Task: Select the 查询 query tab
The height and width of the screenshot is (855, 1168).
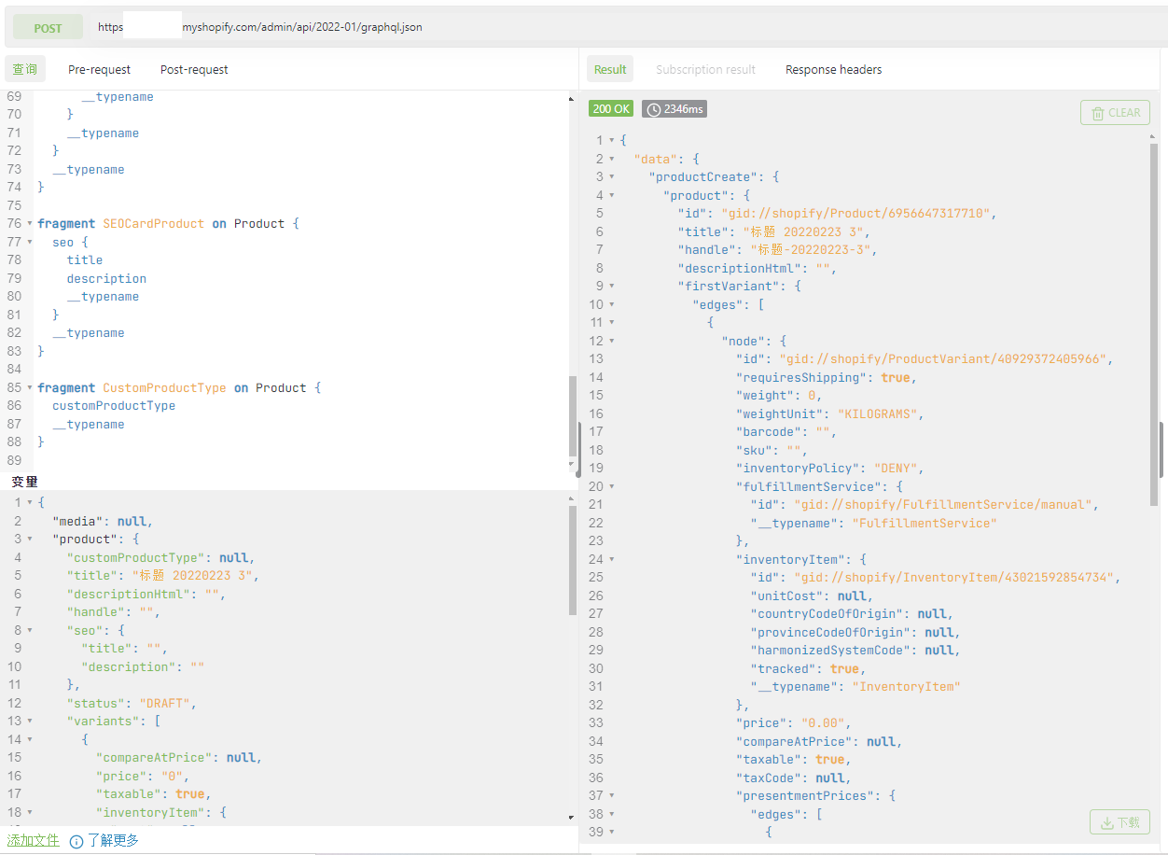Action: pos(25,70)
